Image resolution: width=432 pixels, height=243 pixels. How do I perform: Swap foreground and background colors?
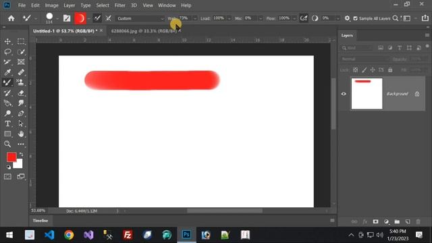21,155
